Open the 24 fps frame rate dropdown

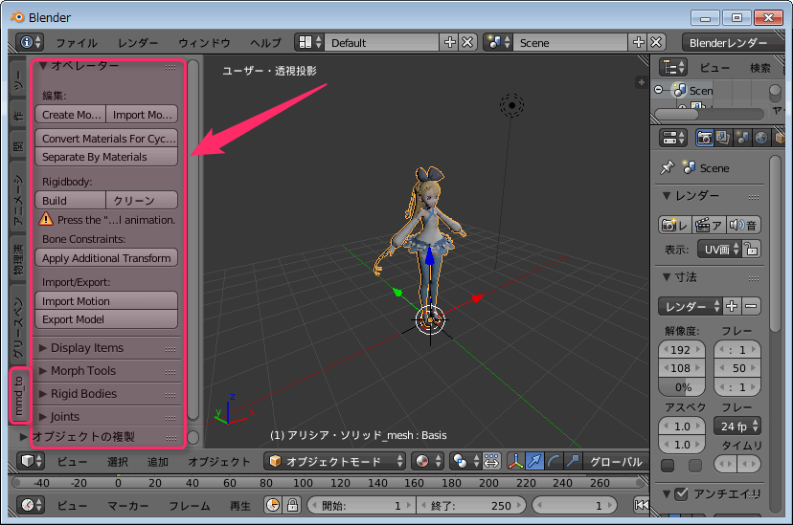point(736,427)
